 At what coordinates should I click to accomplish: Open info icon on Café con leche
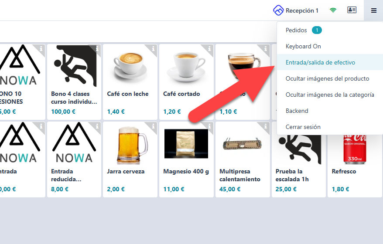153,48
